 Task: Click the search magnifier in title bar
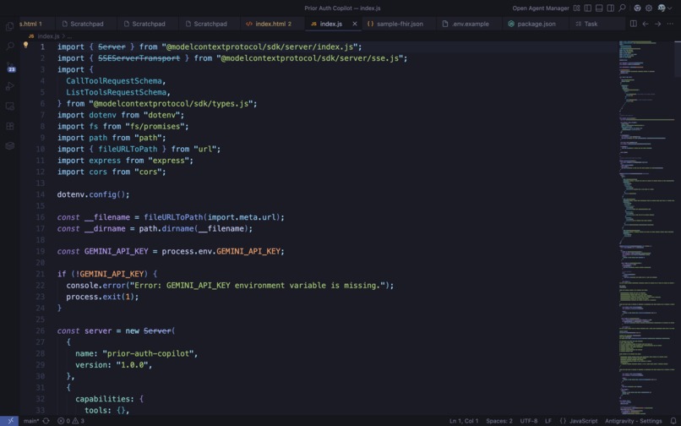[x=622, y=8]
